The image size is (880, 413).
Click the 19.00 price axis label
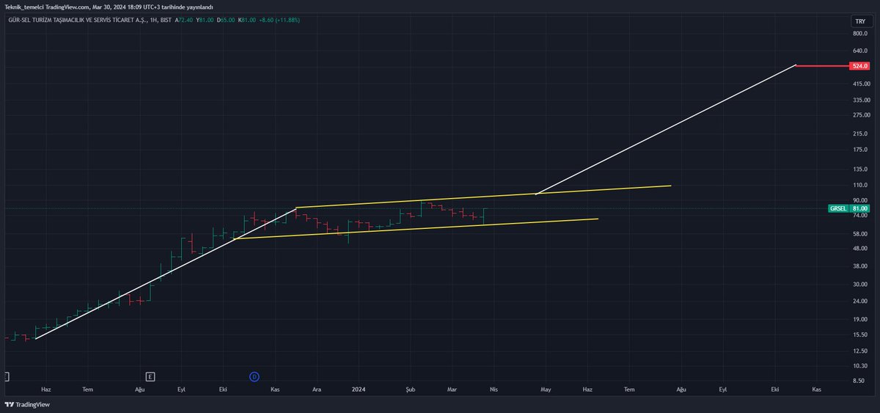click(860, 319)
